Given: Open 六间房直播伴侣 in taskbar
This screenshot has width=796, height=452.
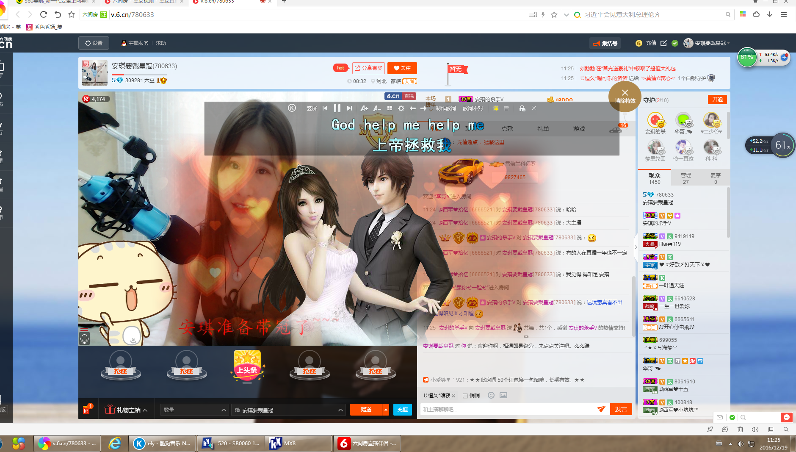Looking at the screenshot, I should click(367, 444).
